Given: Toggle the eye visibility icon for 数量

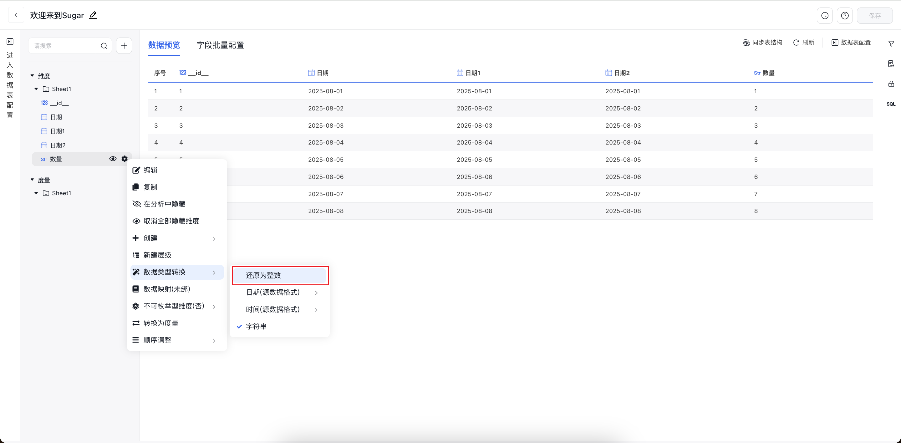Looking at the screenshot, I should [113, 159].
